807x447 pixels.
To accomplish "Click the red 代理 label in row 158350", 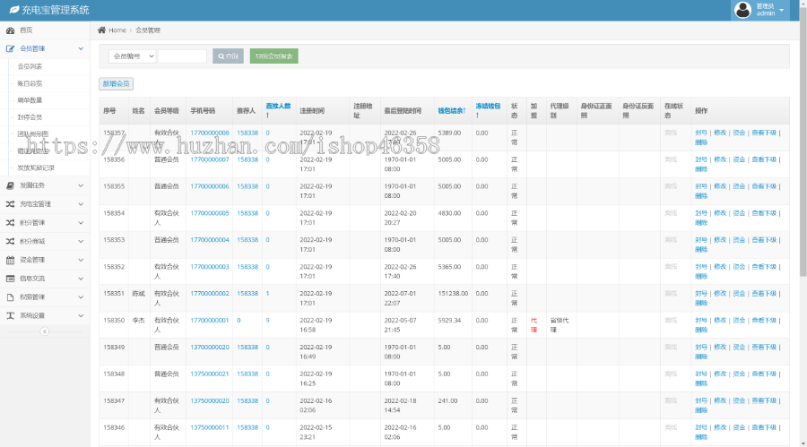I will coord(534,325).
